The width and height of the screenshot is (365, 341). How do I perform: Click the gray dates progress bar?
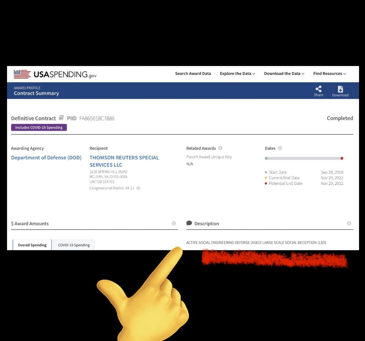click(x=304, y=158)
